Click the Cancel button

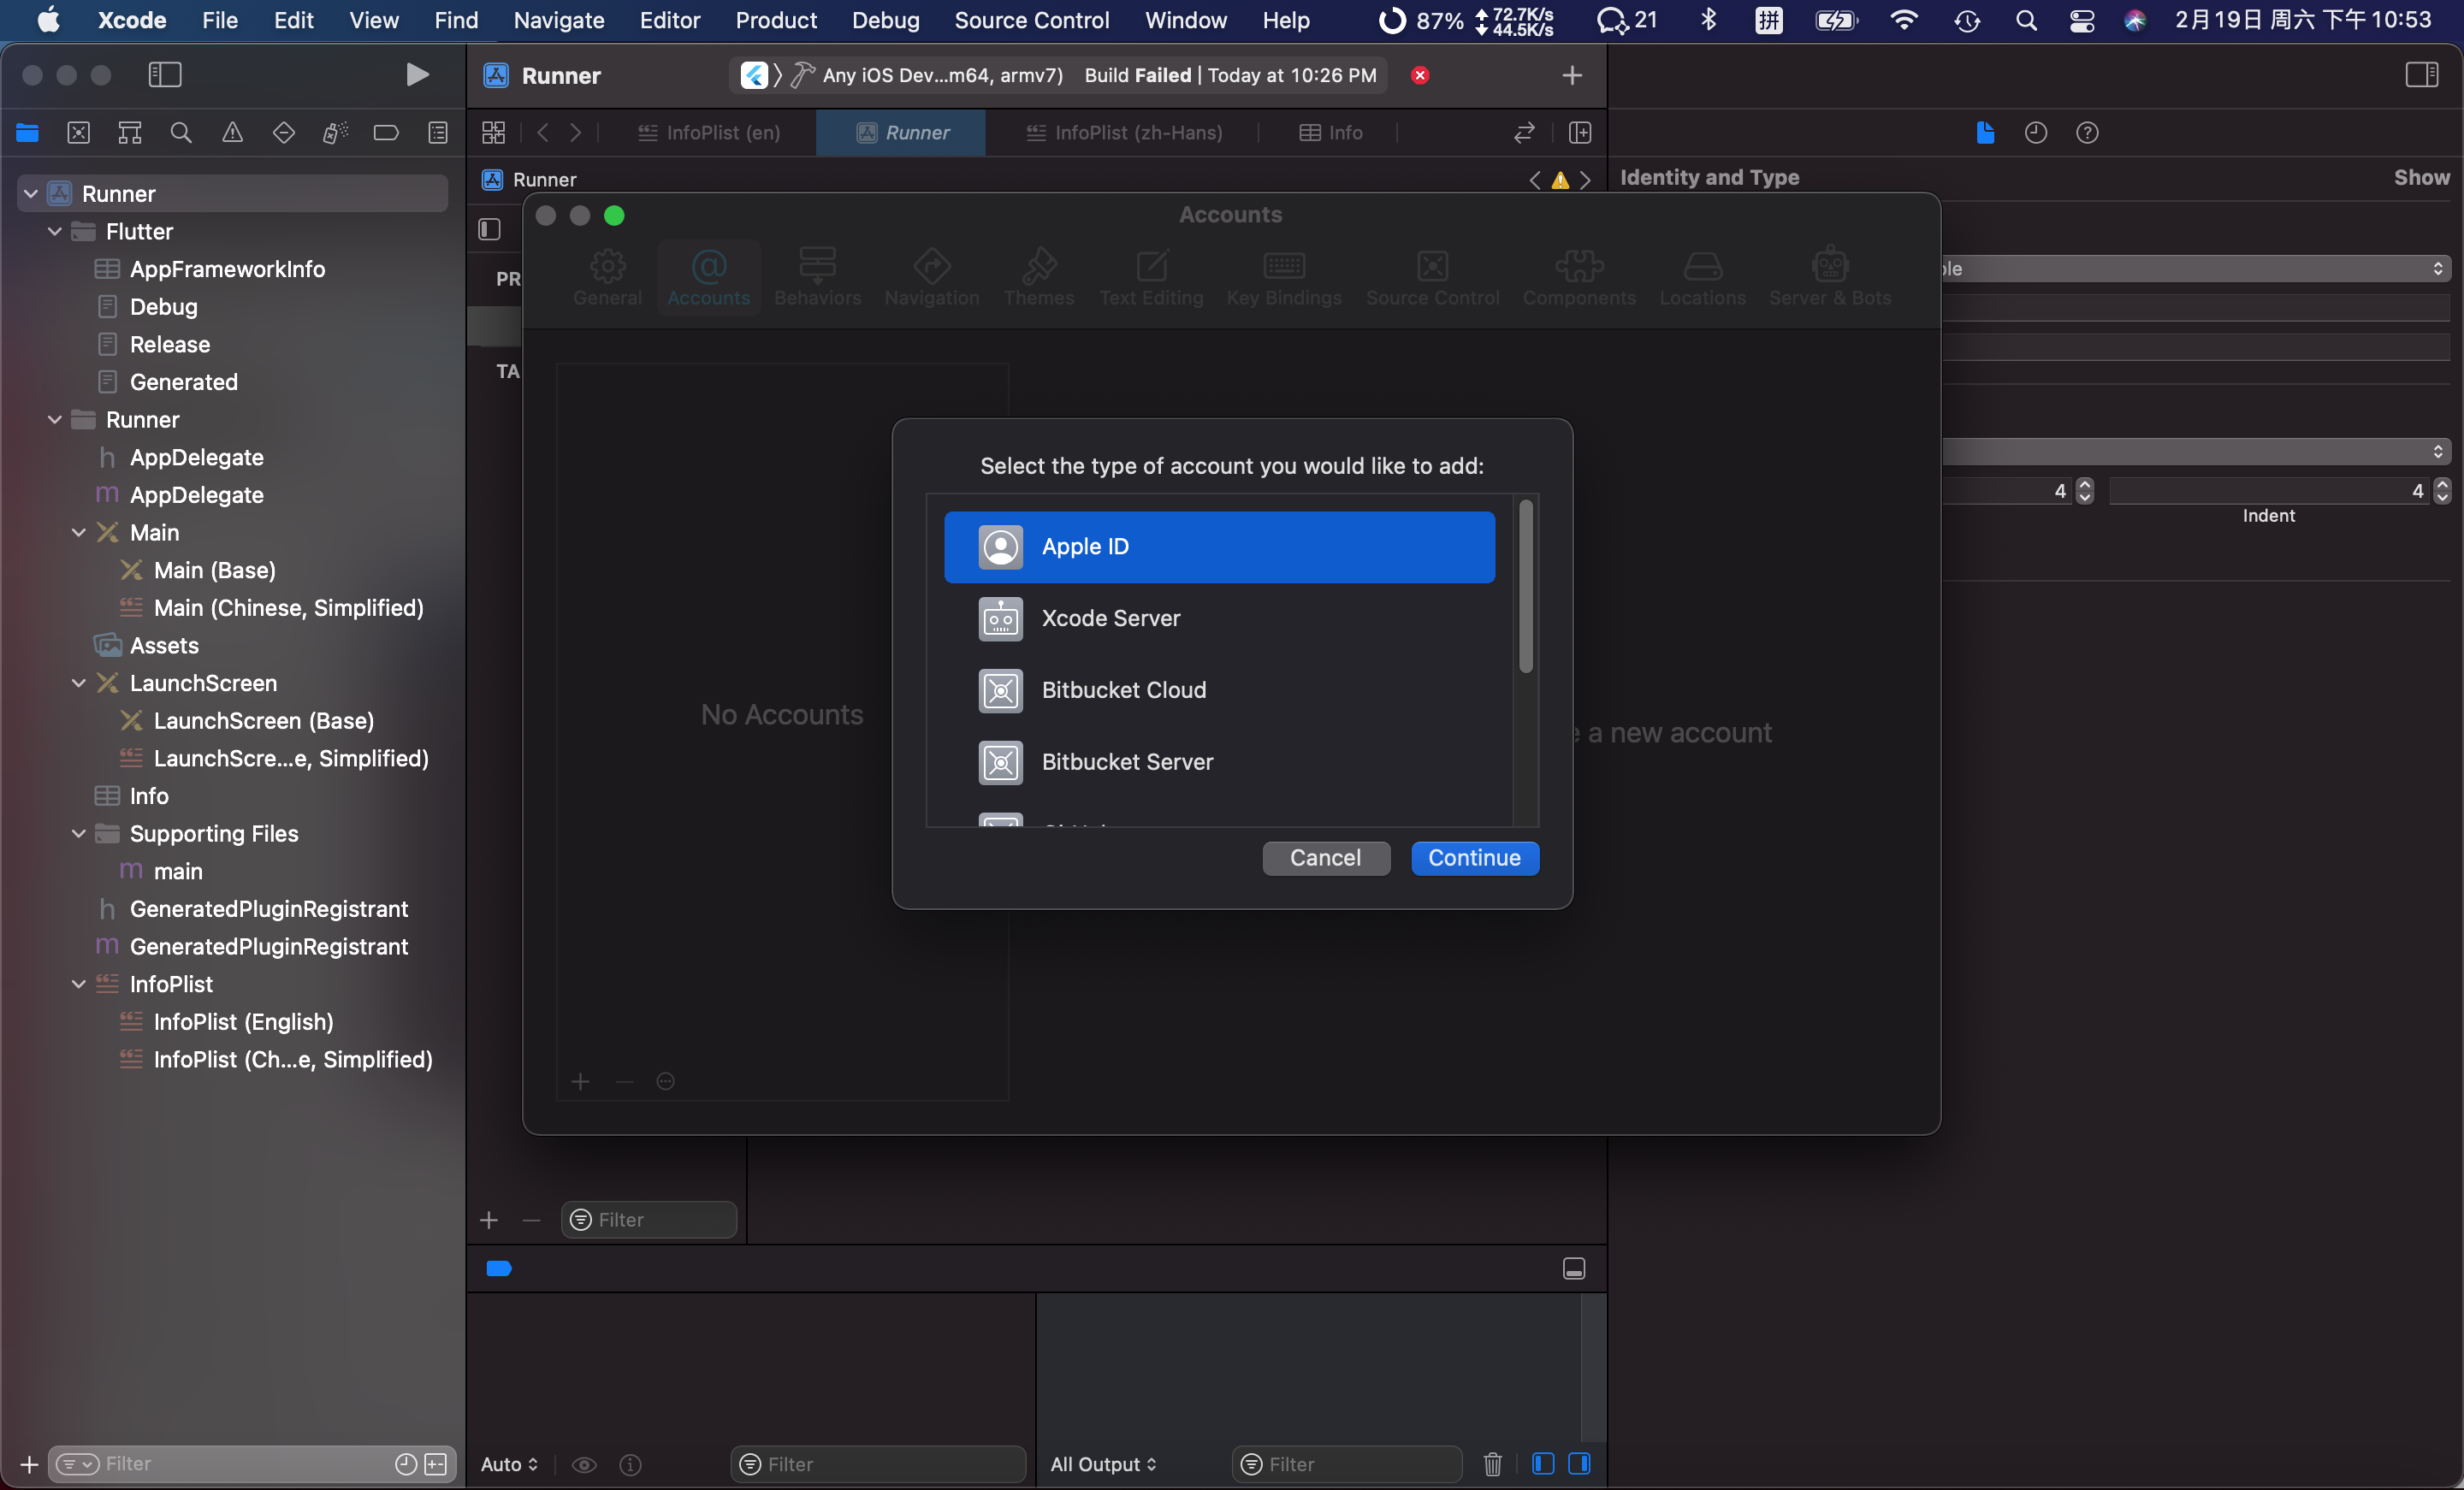[x=1325, y=857]
